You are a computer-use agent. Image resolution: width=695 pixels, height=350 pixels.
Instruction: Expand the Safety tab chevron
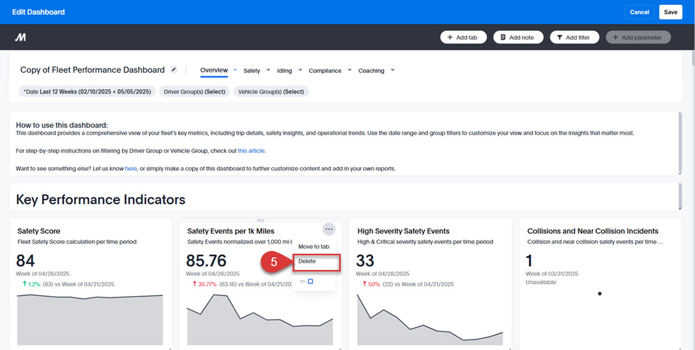coord(267,70)
